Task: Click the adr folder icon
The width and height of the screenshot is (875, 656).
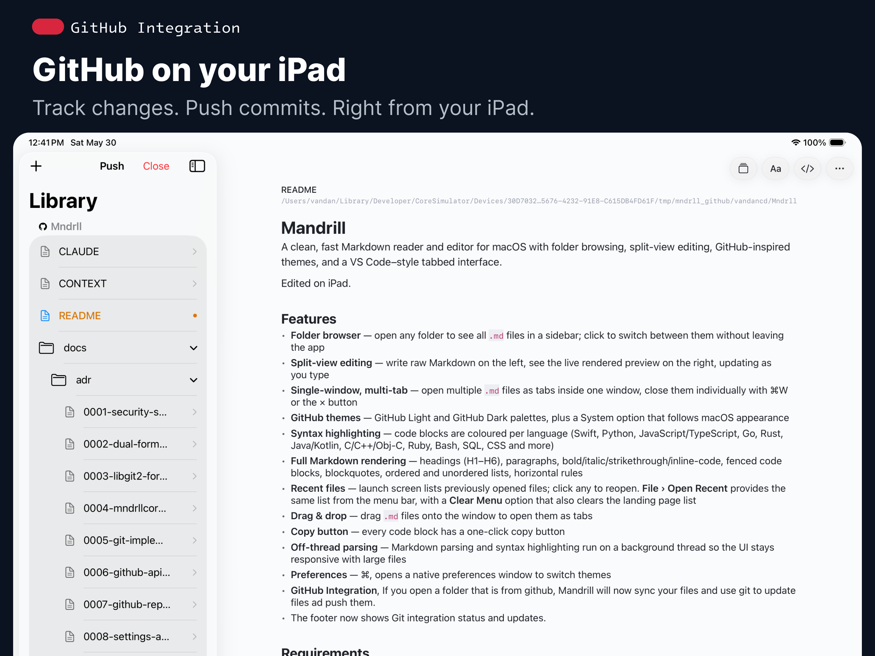Action: (x=59, y=380)
